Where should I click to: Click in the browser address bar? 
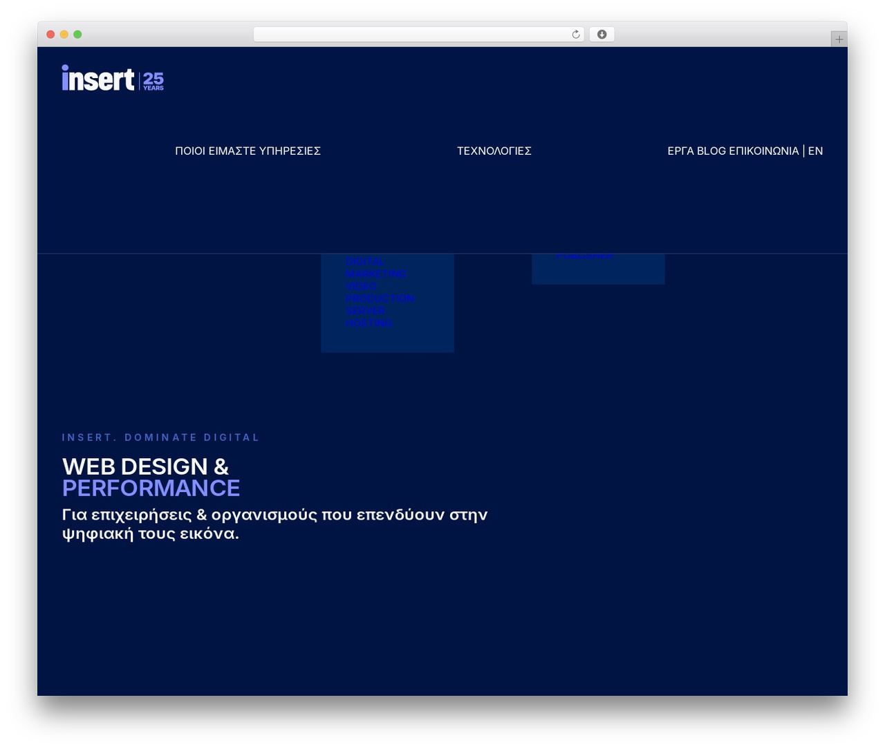click(419, 35)
